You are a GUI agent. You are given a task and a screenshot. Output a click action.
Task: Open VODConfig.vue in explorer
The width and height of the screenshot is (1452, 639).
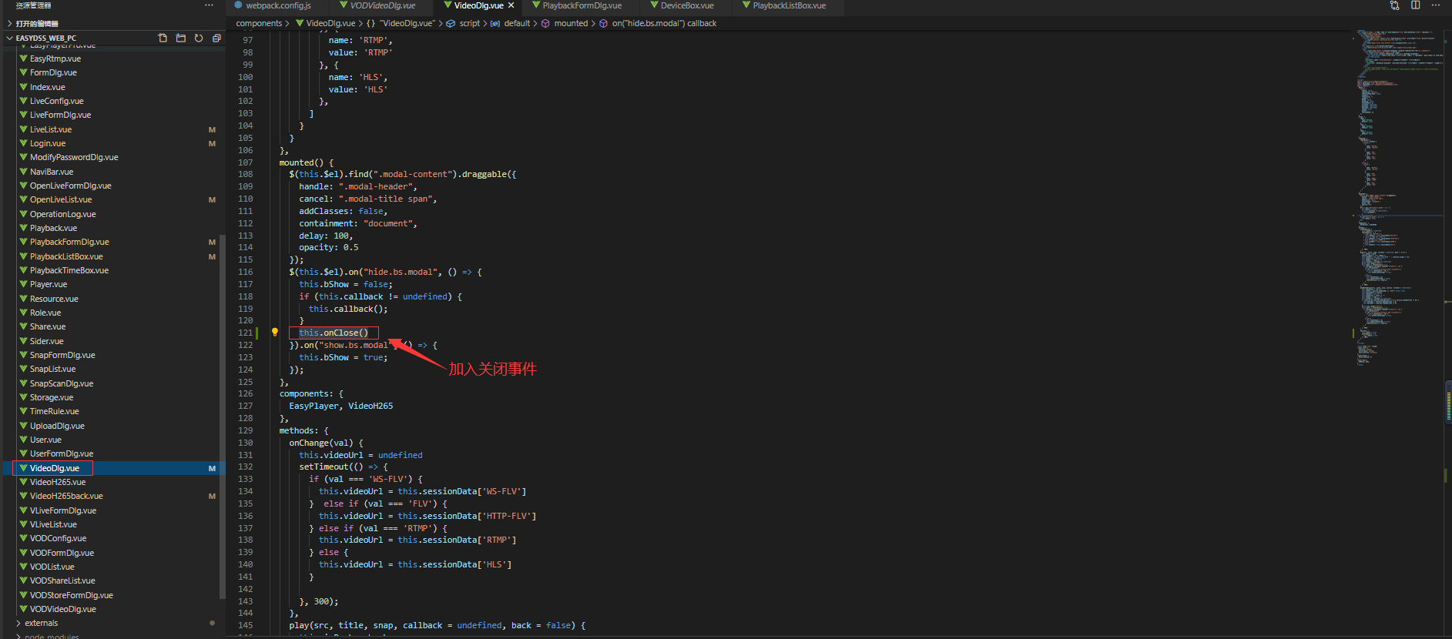58,538
